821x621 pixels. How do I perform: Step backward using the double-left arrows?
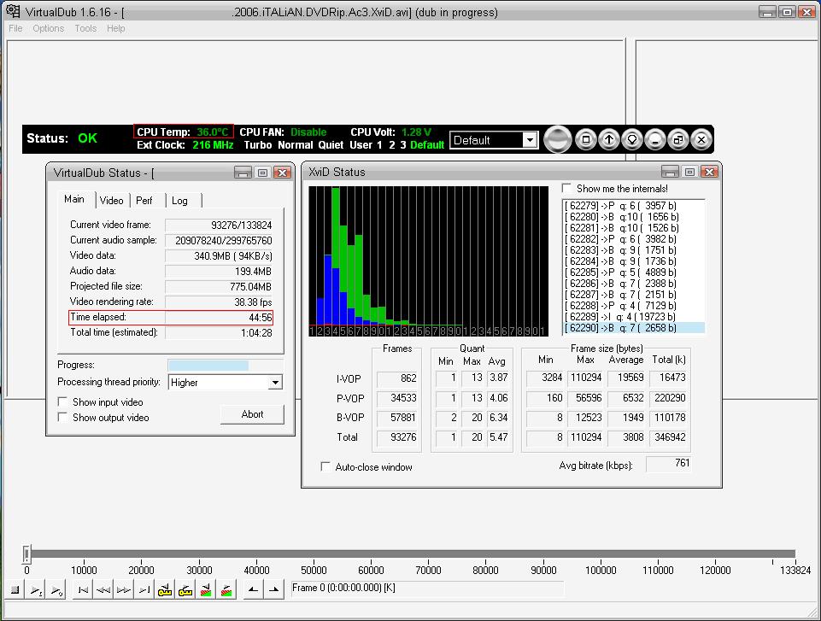103,590
